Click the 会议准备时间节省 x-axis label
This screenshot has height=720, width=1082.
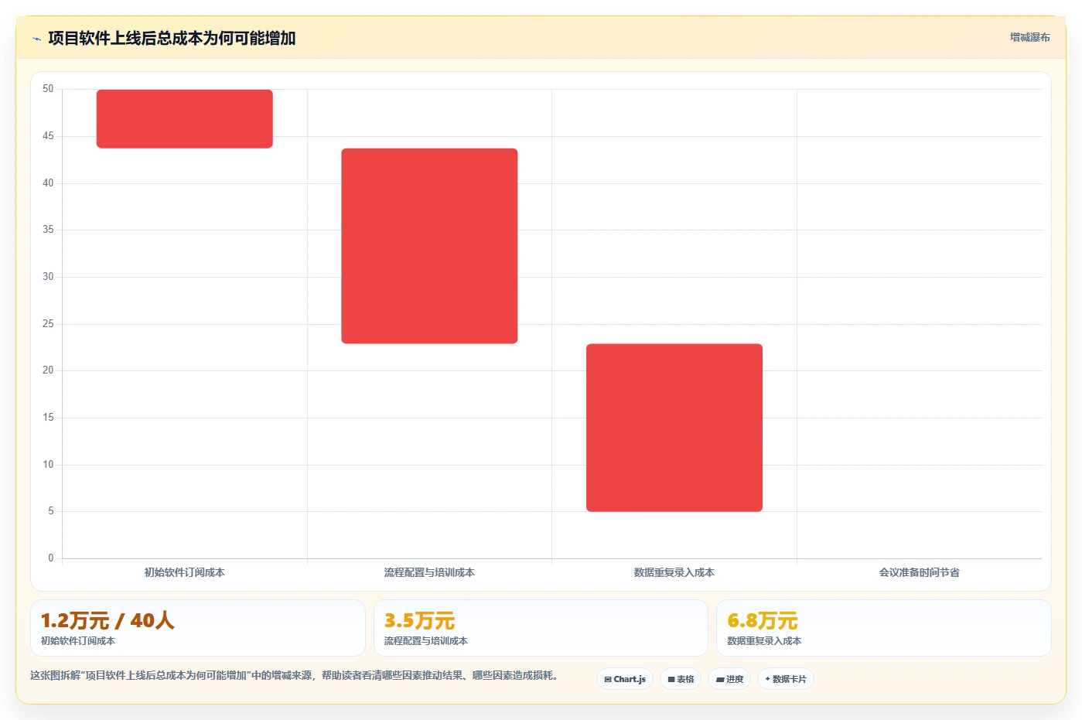(919, 572)
